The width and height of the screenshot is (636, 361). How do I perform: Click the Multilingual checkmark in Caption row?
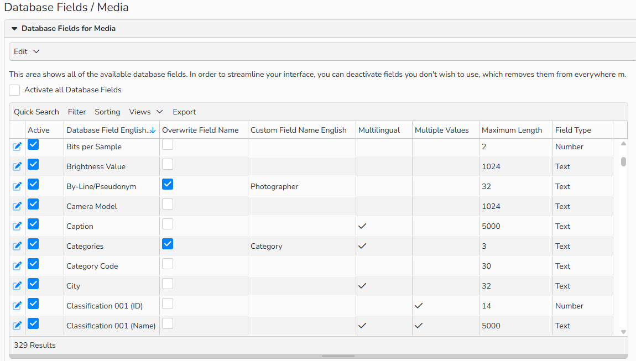tap(362, 226)
